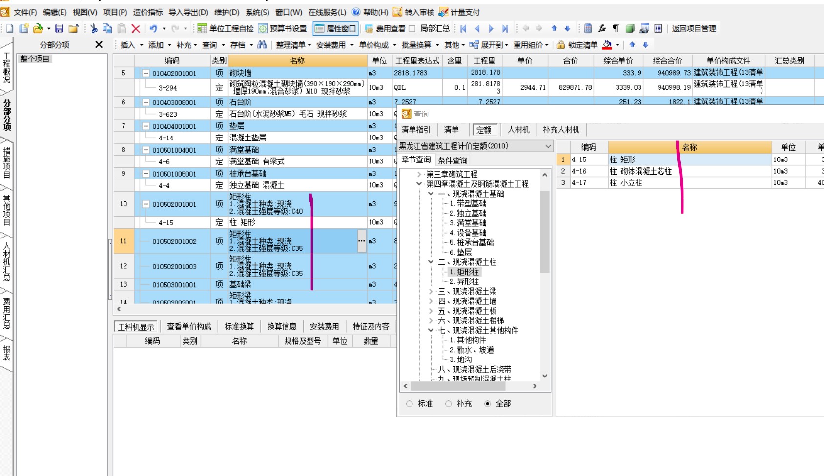The width and height of the screenshot is (824, 476).
Task: Switch to the 清单指引 tab
Action: pyautogui.click(x=416, y=130)
